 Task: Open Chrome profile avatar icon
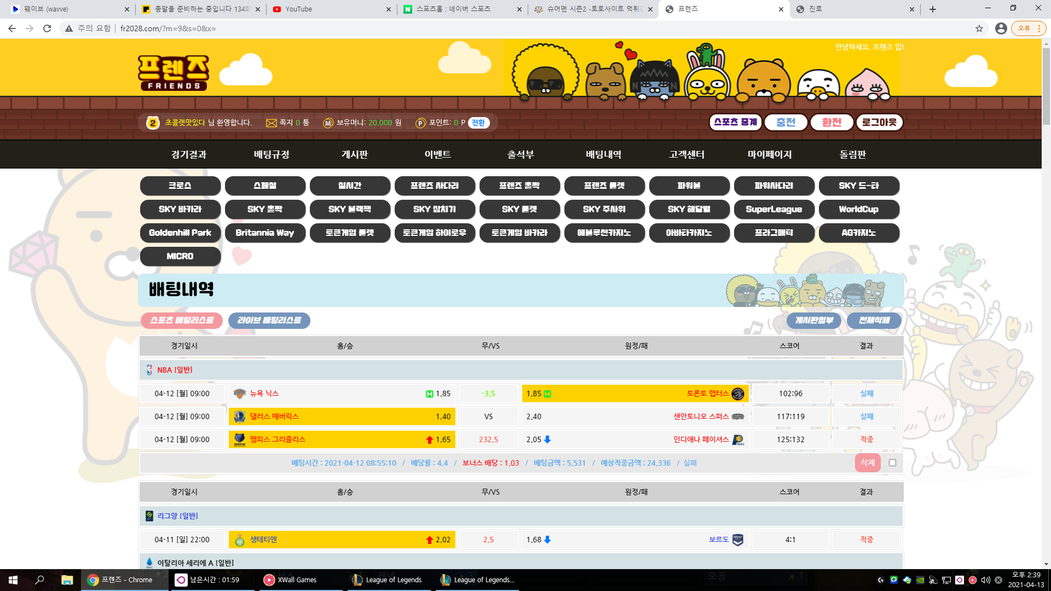[1001, 28]
